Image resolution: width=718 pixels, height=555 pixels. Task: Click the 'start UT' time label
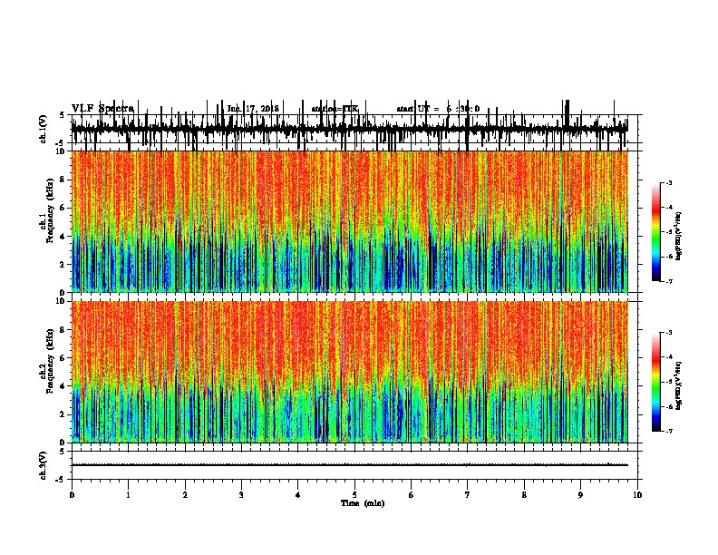(413, 109)
